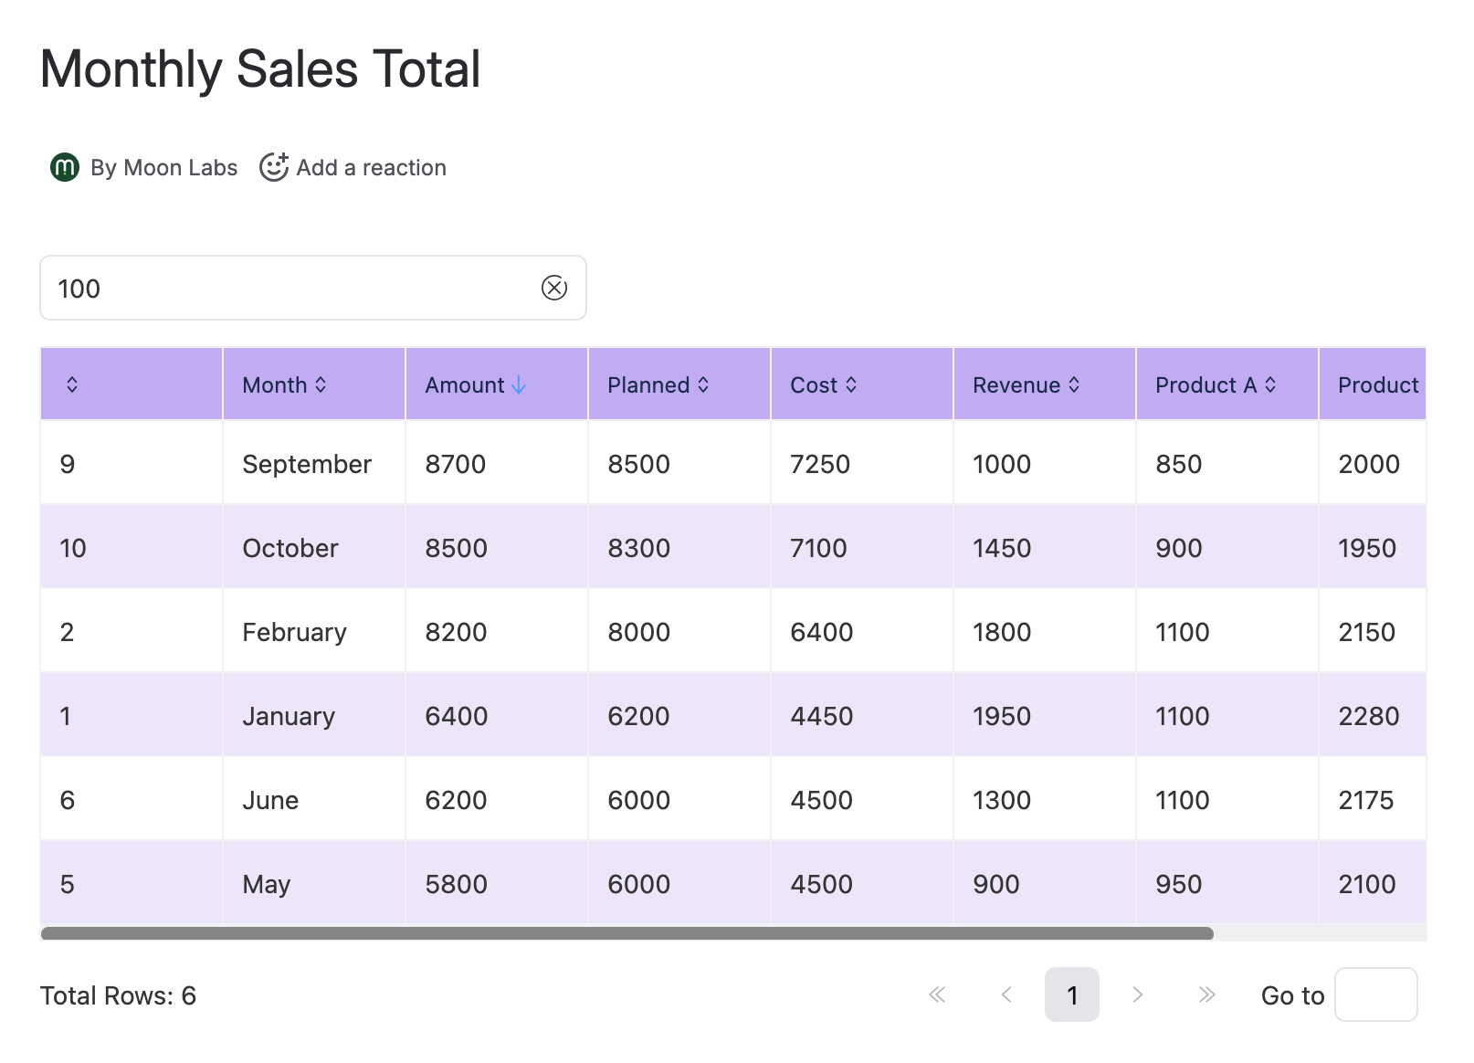Screen dimensions: 1474x1063
Task: Sort by the Cost column header
Action: pos(823,385)
